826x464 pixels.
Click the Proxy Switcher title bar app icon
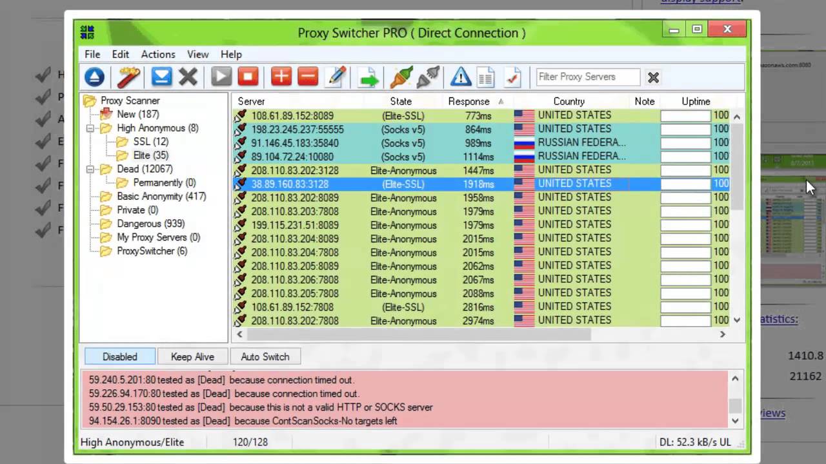coord(87,32)
